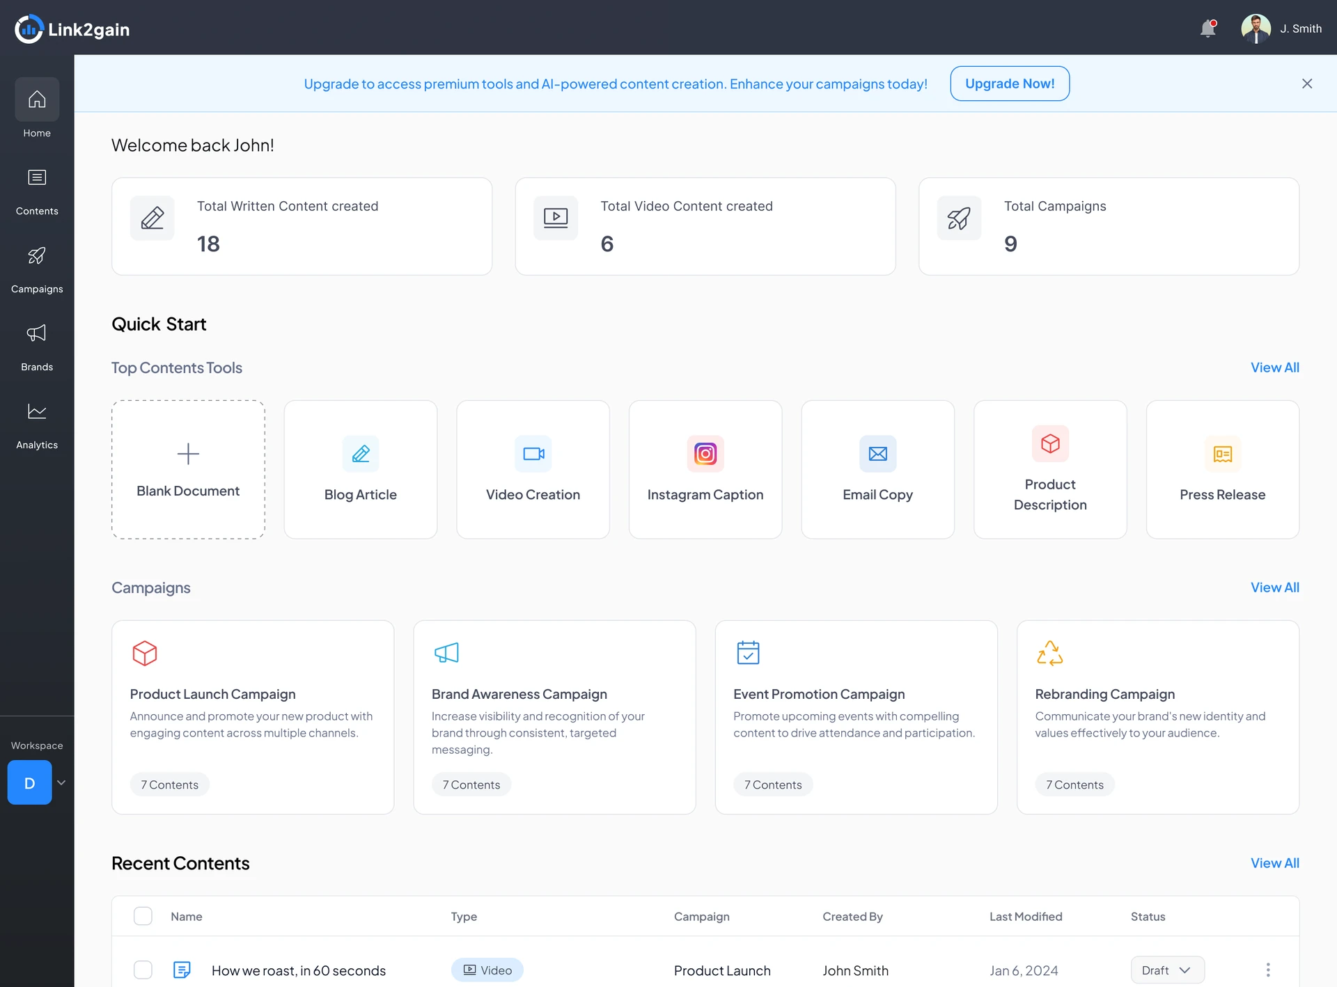Viewport: 1337px width, 987px height.
Task: Open Analytics from the sidebar
Action: [x=37, y=426]
